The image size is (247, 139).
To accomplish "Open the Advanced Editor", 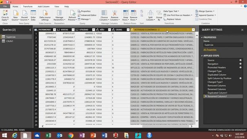I will tap(87, 15).
